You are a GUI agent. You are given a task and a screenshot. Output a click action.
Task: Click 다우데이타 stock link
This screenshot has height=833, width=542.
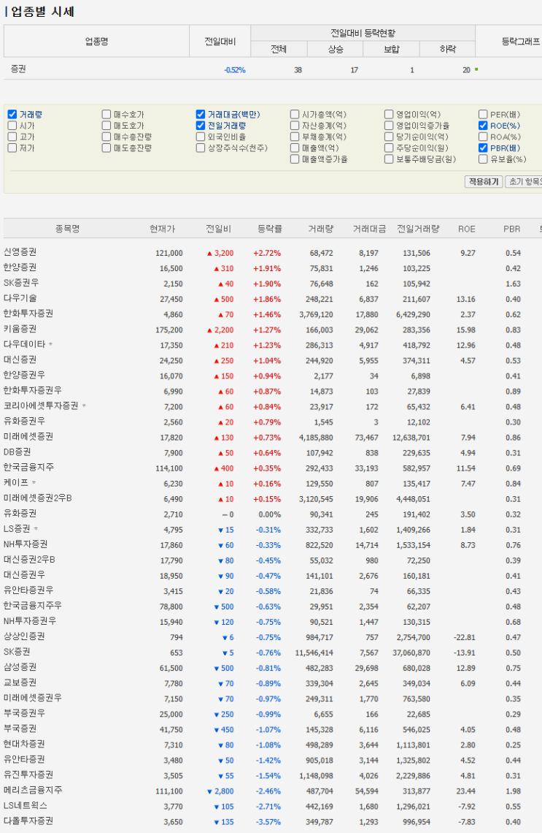pos(24,344)
